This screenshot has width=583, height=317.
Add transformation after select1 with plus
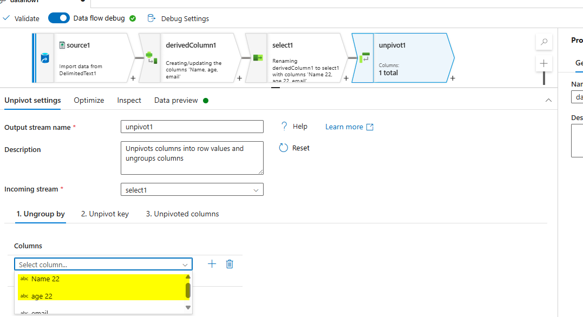[x=346, y=78]
